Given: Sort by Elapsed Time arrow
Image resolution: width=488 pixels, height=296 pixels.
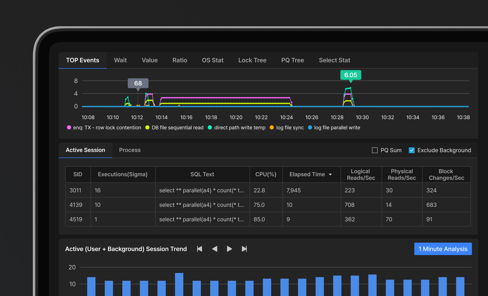Looking at the screenshot, I should coord(330,175).
